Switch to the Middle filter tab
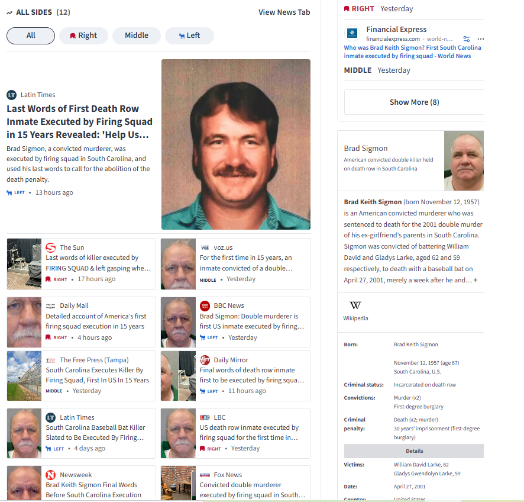 [x=137, y=36]
